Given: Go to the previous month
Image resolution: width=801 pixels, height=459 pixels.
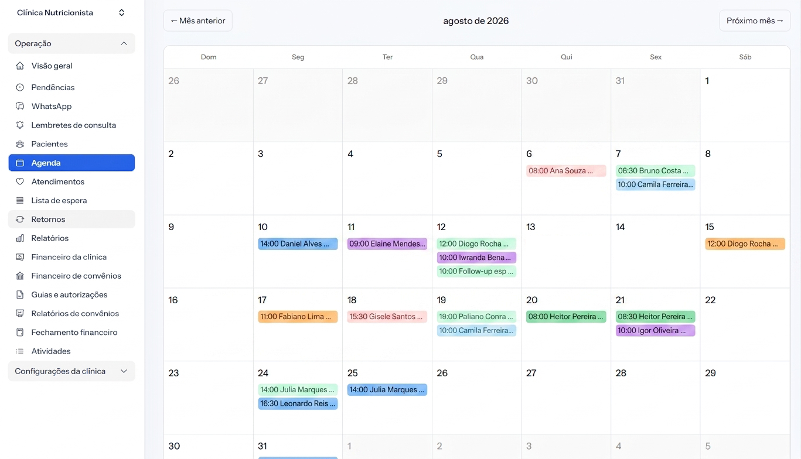Looking at the screenshot, I should point(198,20).
